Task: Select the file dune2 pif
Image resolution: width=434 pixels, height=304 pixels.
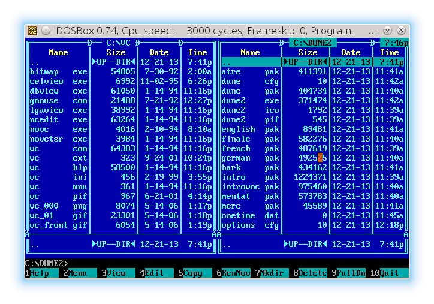Action: coord(313,119)
